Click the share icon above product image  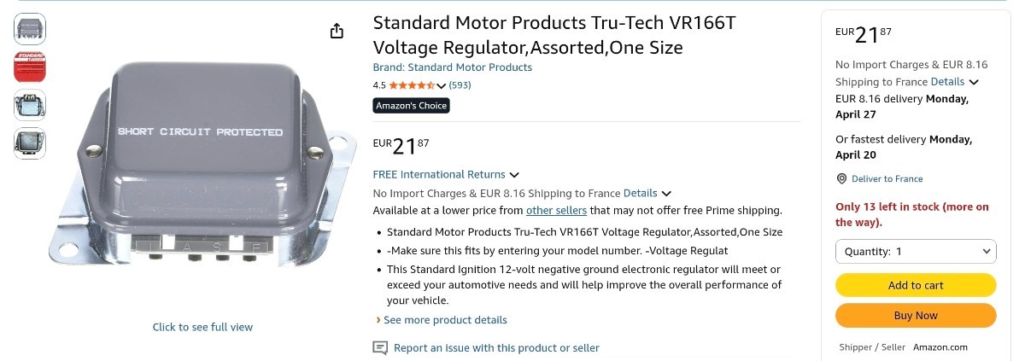[x=337, y=32]
